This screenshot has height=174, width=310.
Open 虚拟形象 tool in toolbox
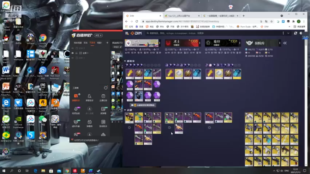click(x=76, y=123)
